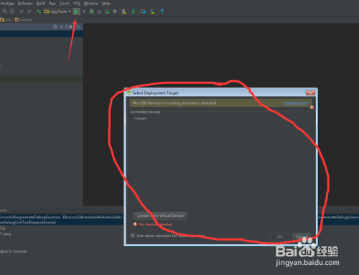Click the 'No device selected' error text
This screenshot has width=359, height=275.
[156, 225]
